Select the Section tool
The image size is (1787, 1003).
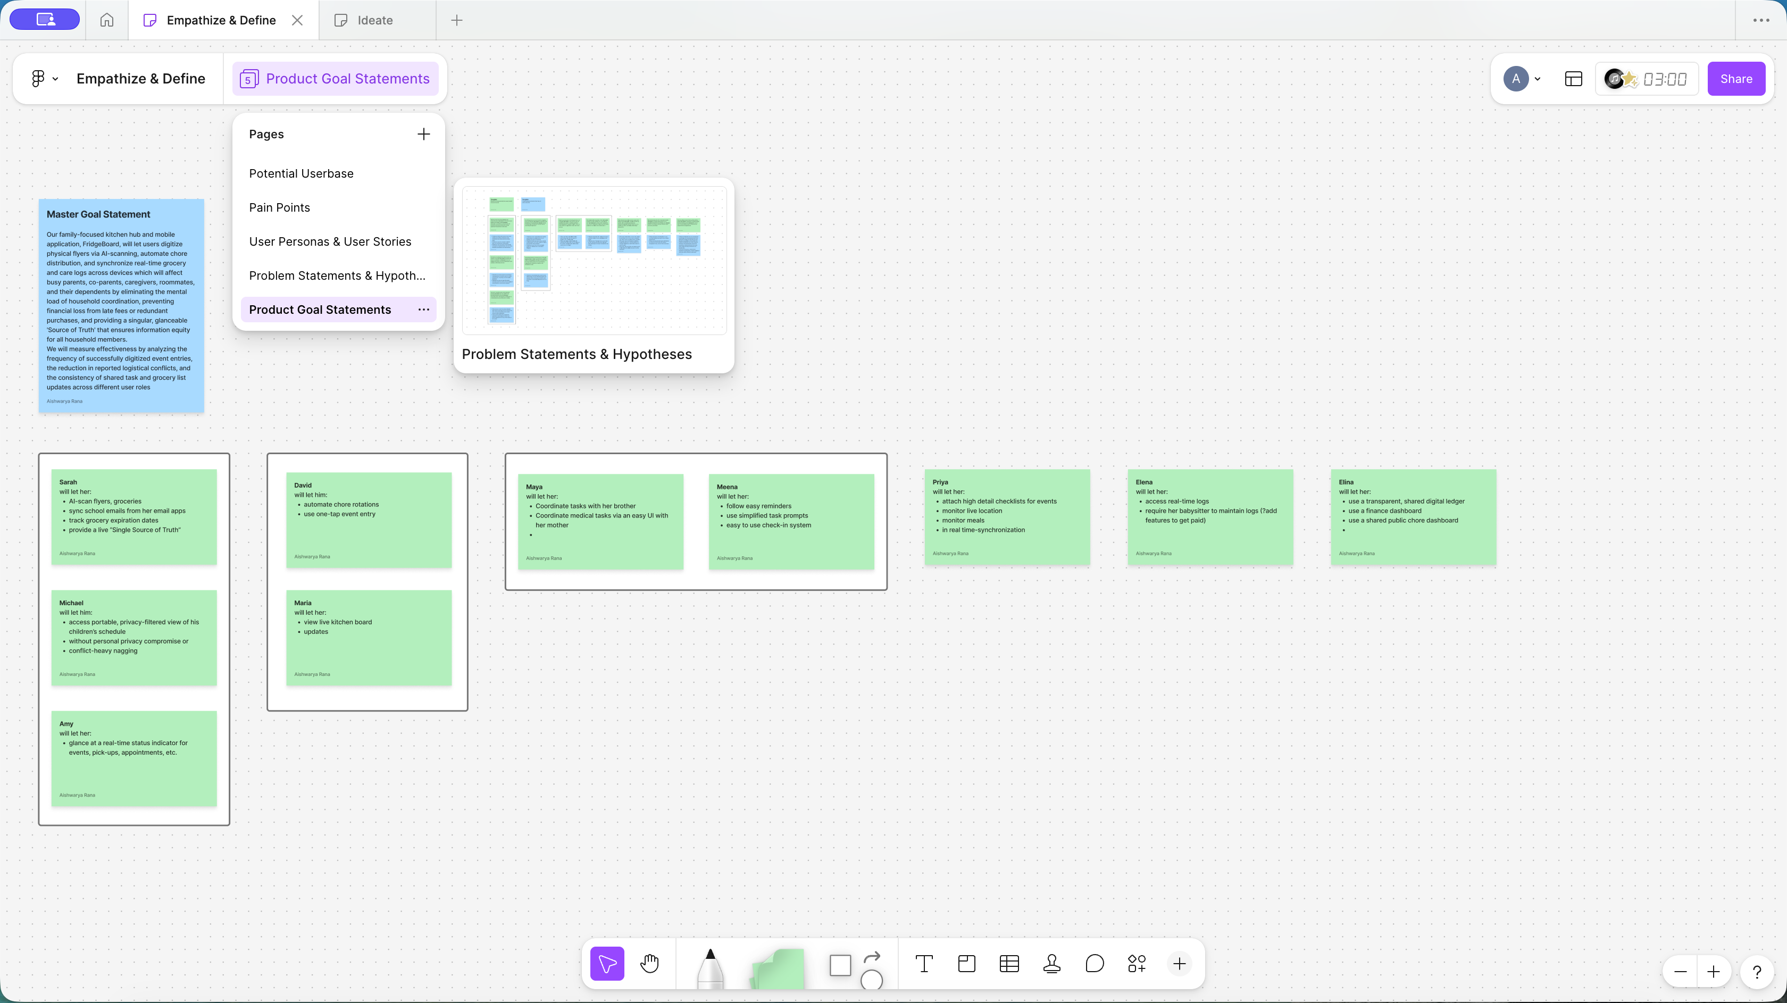coord(966,964)
